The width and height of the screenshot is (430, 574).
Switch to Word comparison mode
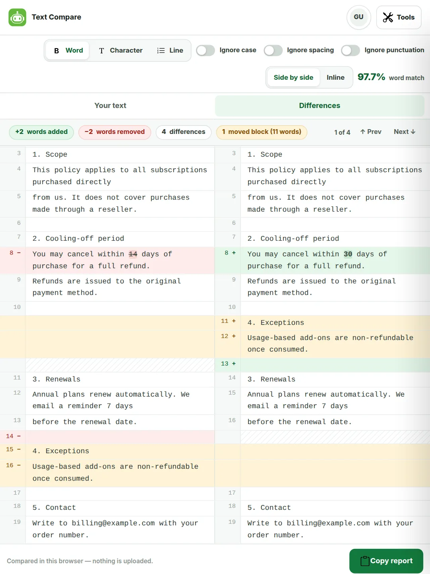click(x=68, y=51)
